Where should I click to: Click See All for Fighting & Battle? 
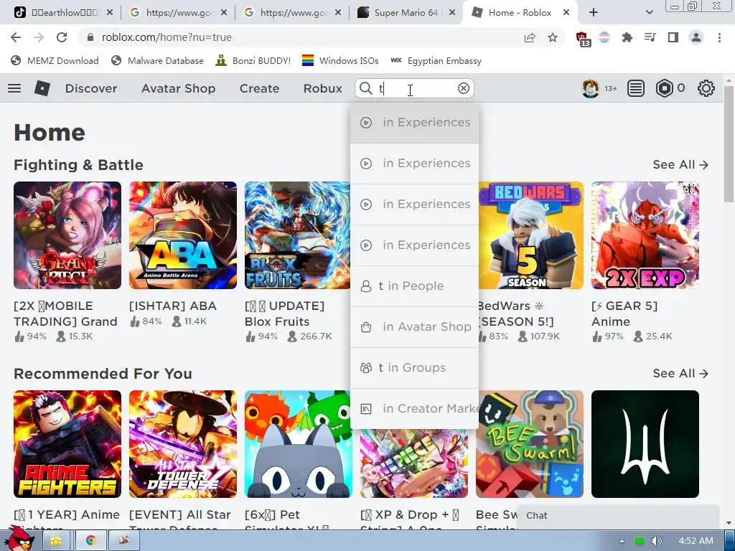[x=680, y=164]
